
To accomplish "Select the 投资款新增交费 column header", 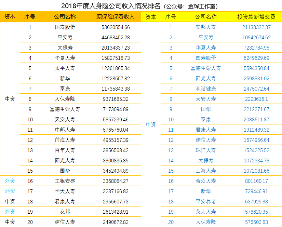I will (256, 17).
